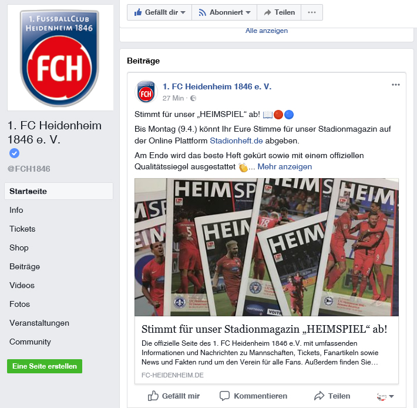Click the blue verified badge checkmark
The width and height of the screenshot is (417, 408).
14,153
